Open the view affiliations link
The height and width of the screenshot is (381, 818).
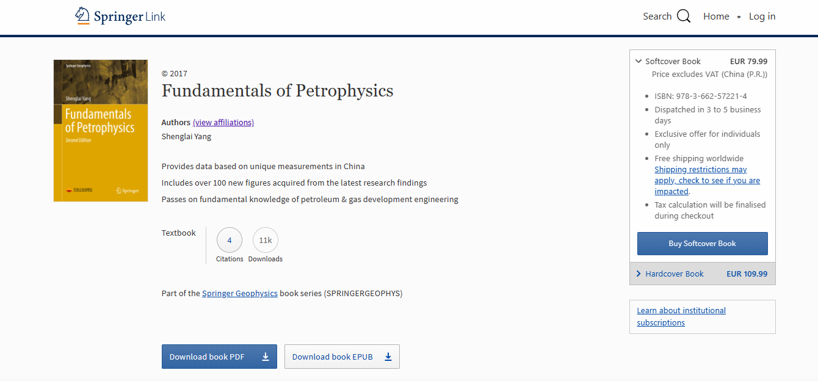click(223, 122)
